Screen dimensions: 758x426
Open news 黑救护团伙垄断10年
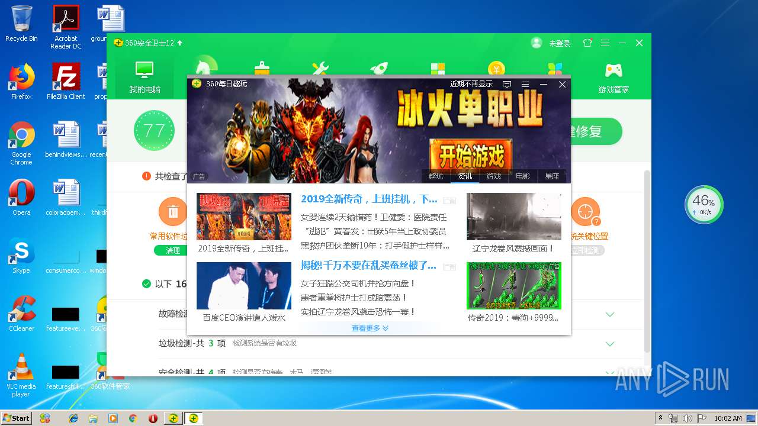[x=375, y=246]
